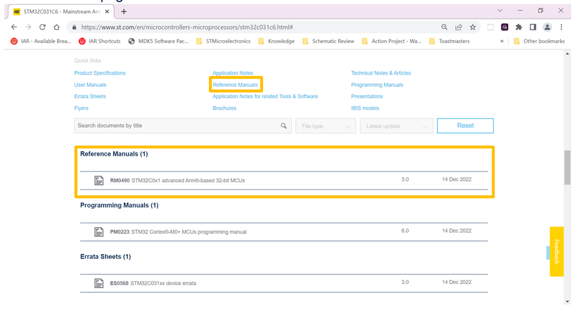Viewport: 575px width, 310px height.
Task: Bookmark this page with the star
Action: [473, 27]
